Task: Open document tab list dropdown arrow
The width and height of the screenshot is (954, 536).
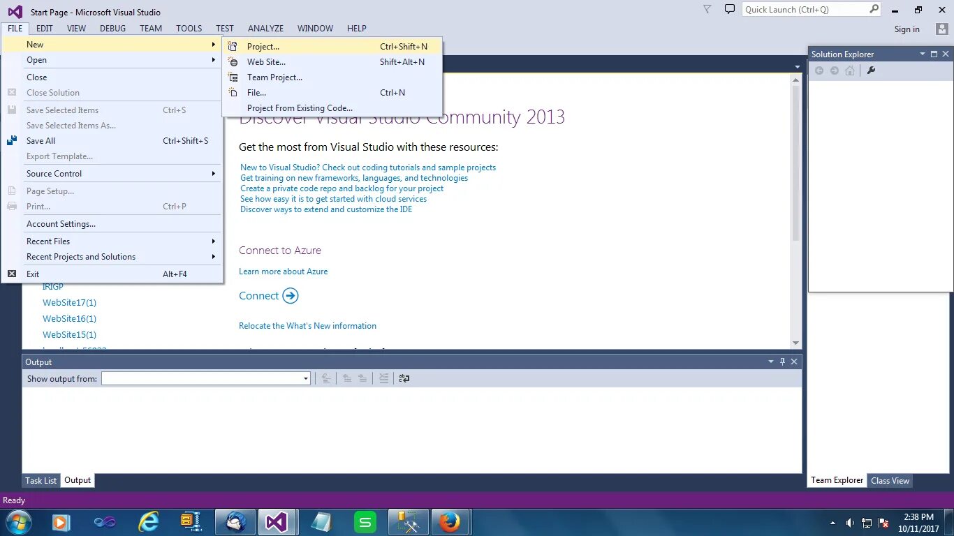Action: tap(797, 67)
